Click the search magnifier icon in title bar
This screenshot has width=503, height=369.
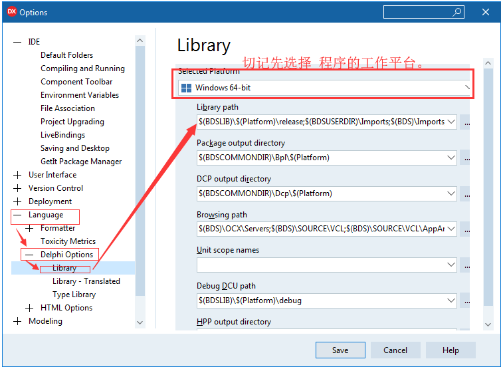point(457,12)
